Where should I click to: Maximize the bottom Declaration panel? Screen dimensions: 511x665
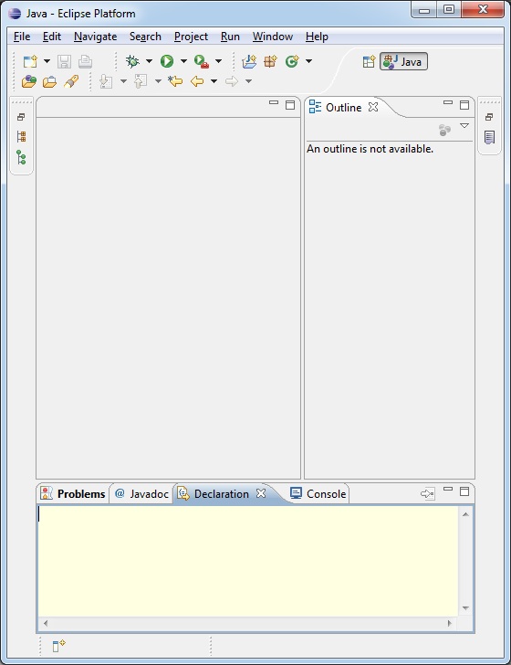tap(464, 491)
